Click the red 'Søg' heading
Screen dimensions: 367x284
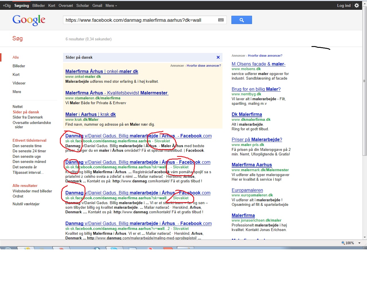pos(17,38)
